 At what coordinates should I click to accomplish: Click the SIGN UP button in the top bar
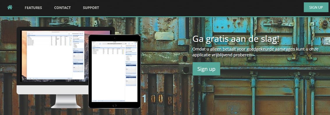[x=316, y=7]
